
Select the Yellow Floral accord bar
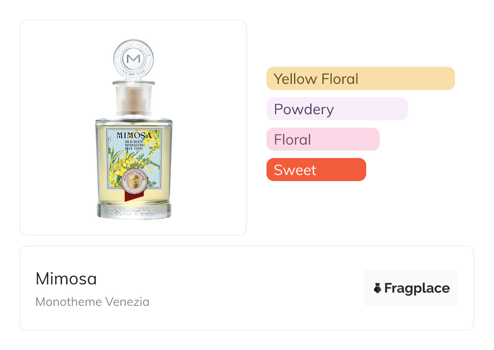360,78
